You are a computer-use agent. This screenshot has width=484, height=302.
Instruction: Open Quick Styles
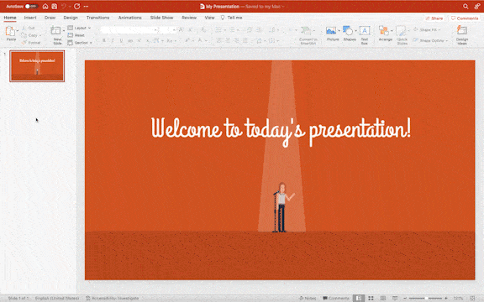402,35
